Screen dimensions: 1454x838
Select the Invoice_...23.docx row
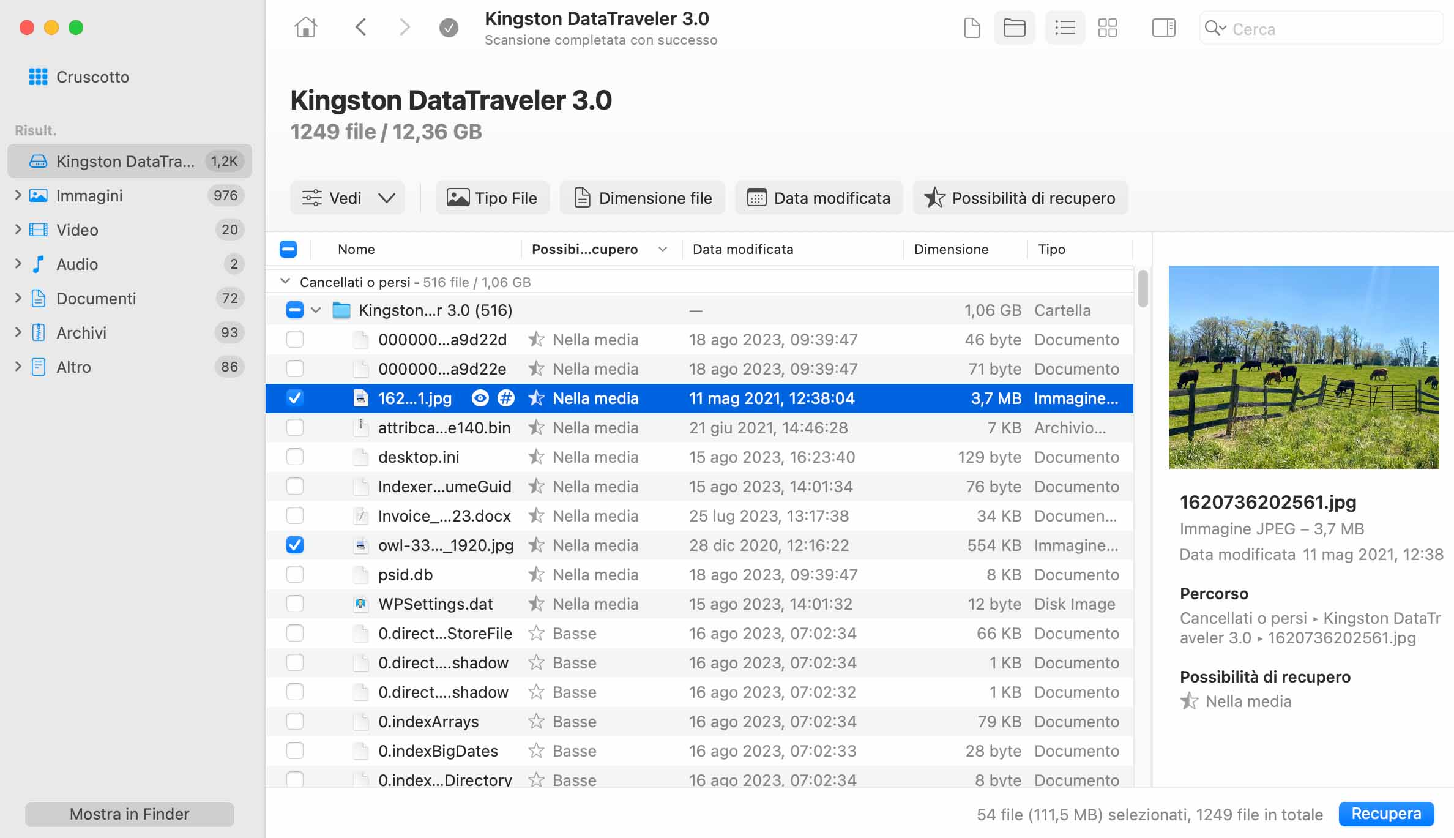[699, 516]
